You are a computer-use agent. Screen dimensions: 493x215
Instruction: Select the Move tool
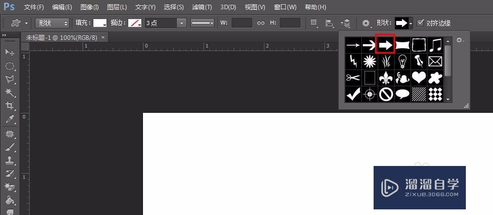pyautogui.click(x=10, y=52)
